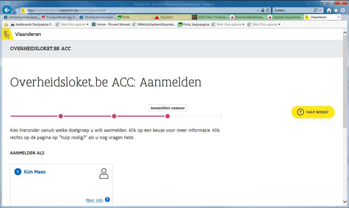Open Home - Provant Intranet bookmark

coord(111,25)
